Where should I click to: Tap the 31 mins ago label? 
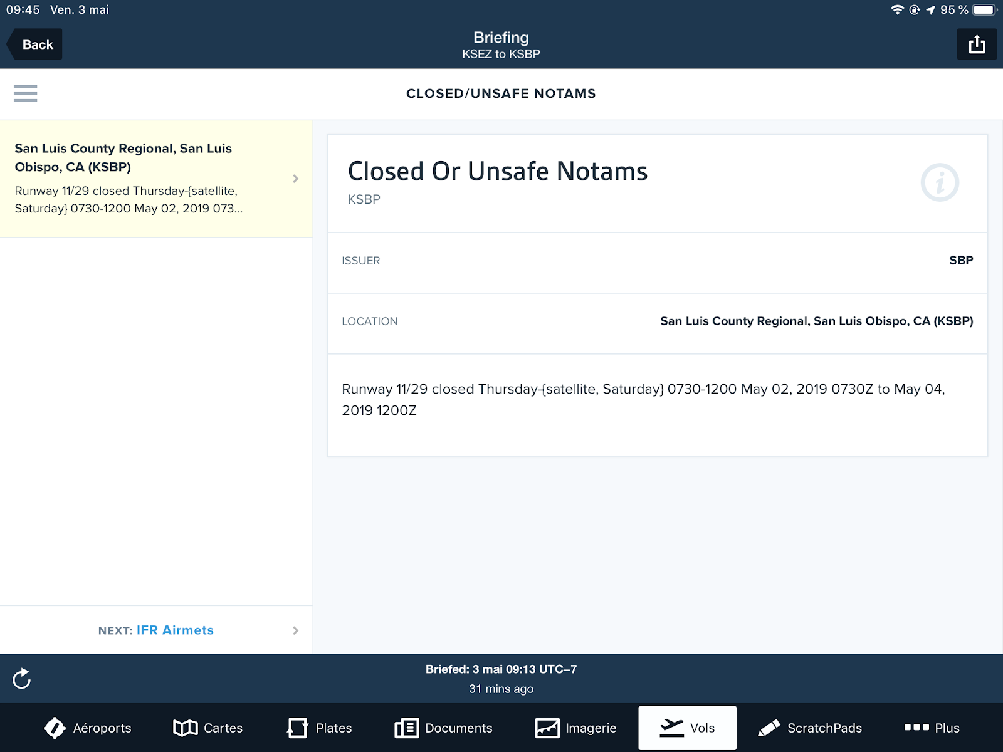pyautogui.click(x=501, y=689)
